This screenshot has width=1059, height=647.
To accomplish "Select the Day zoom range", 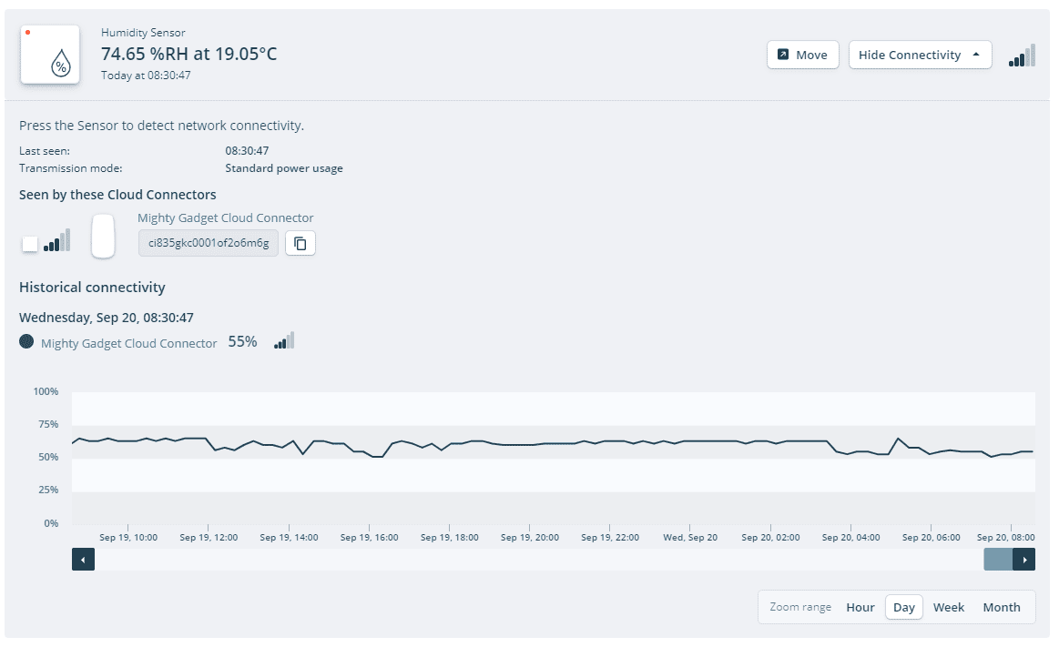I will (x=903, y=607).
